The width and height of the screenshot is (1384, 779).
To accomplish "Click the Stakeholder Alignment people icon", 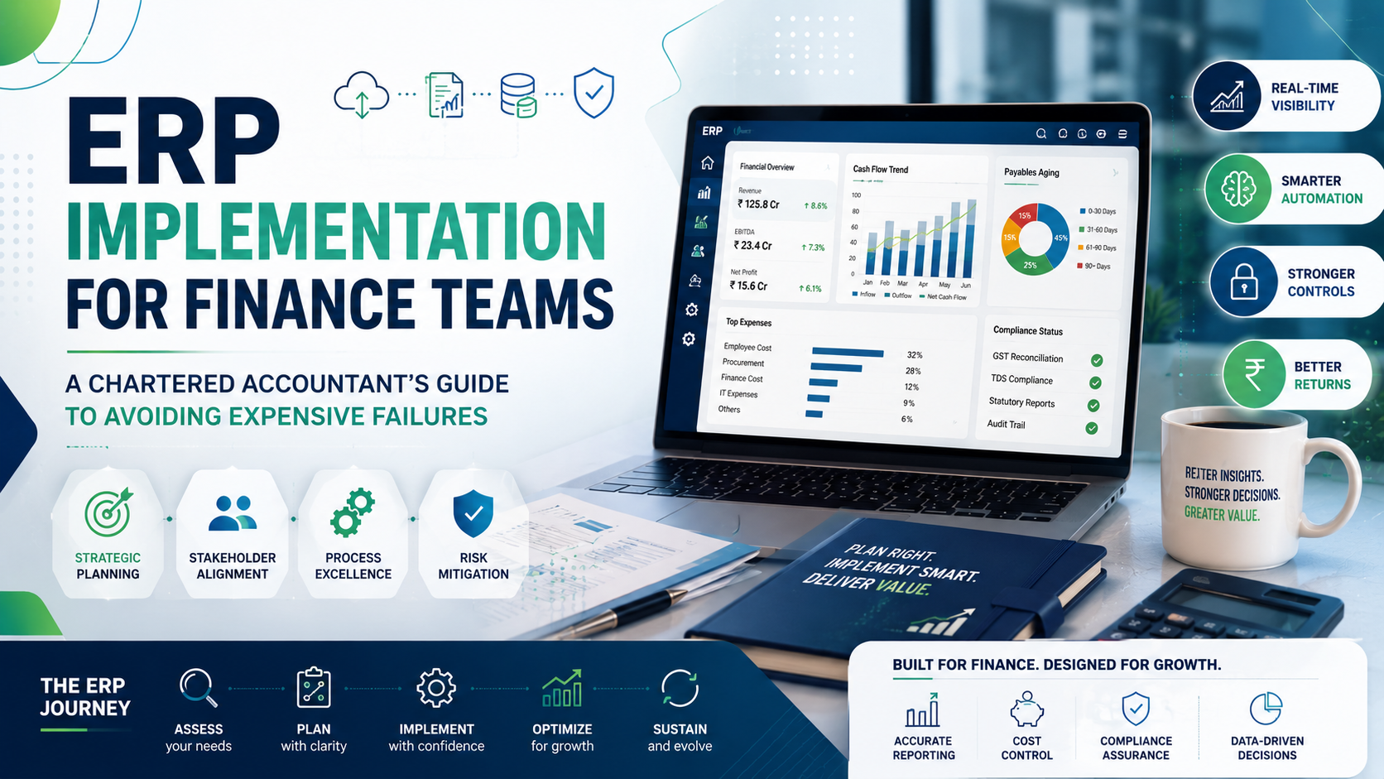I will (x=233, y=513).
